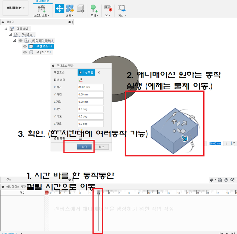
Task: Jump to the storyboard start
Action: [221, 233]
